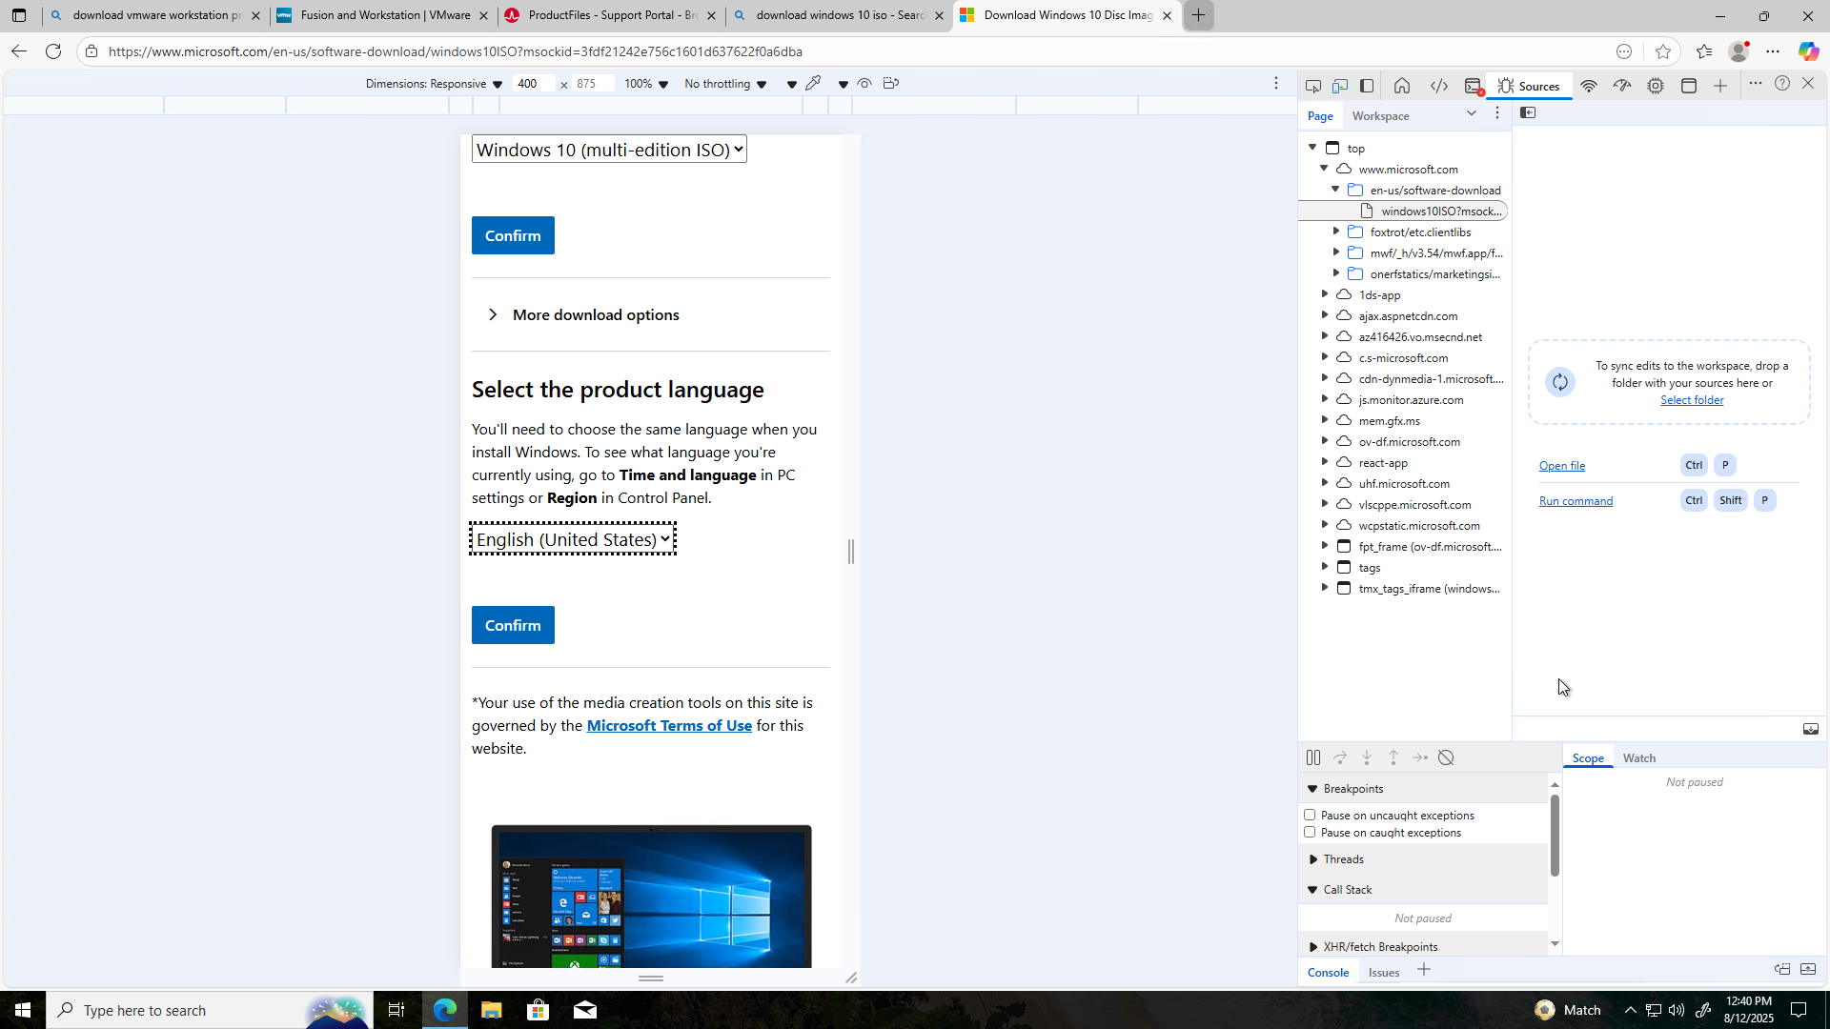Select the Console drawer tab
This screenshot has width=1830, height=1029.
(x=1328, y=973)
